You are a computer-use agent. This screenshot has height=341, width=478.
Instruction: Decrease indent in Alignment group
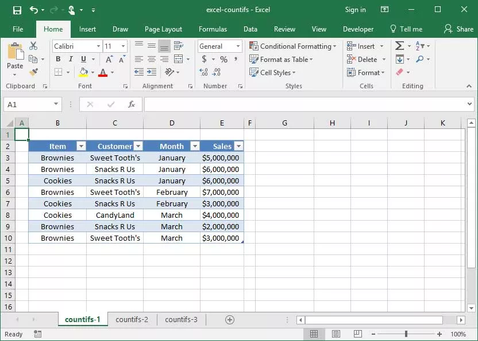click(x=139, y=72)
